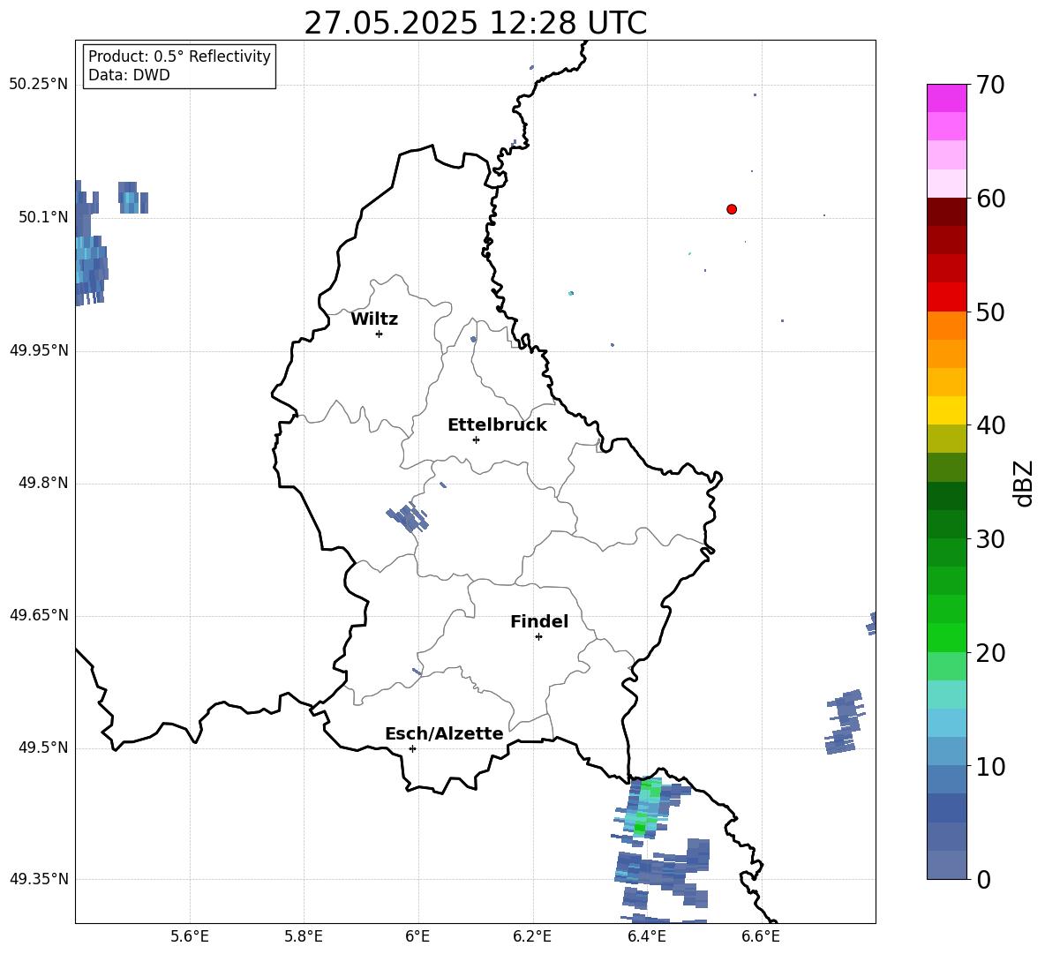Click the 60 tick label on colorbar
Image resolution: width=1045 pixels, height=954 pixels.
(990, 199)
